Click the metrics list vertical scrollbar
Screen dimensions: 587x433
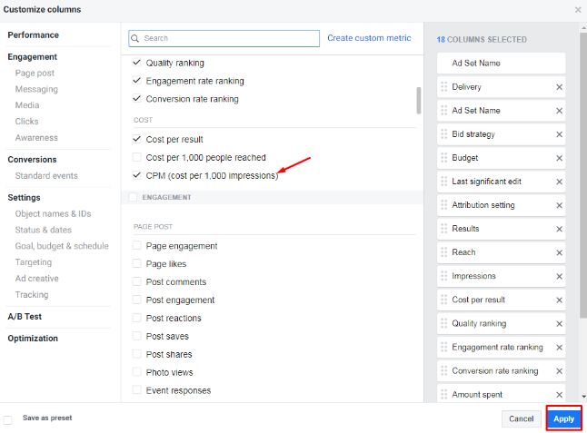point(418,100)
